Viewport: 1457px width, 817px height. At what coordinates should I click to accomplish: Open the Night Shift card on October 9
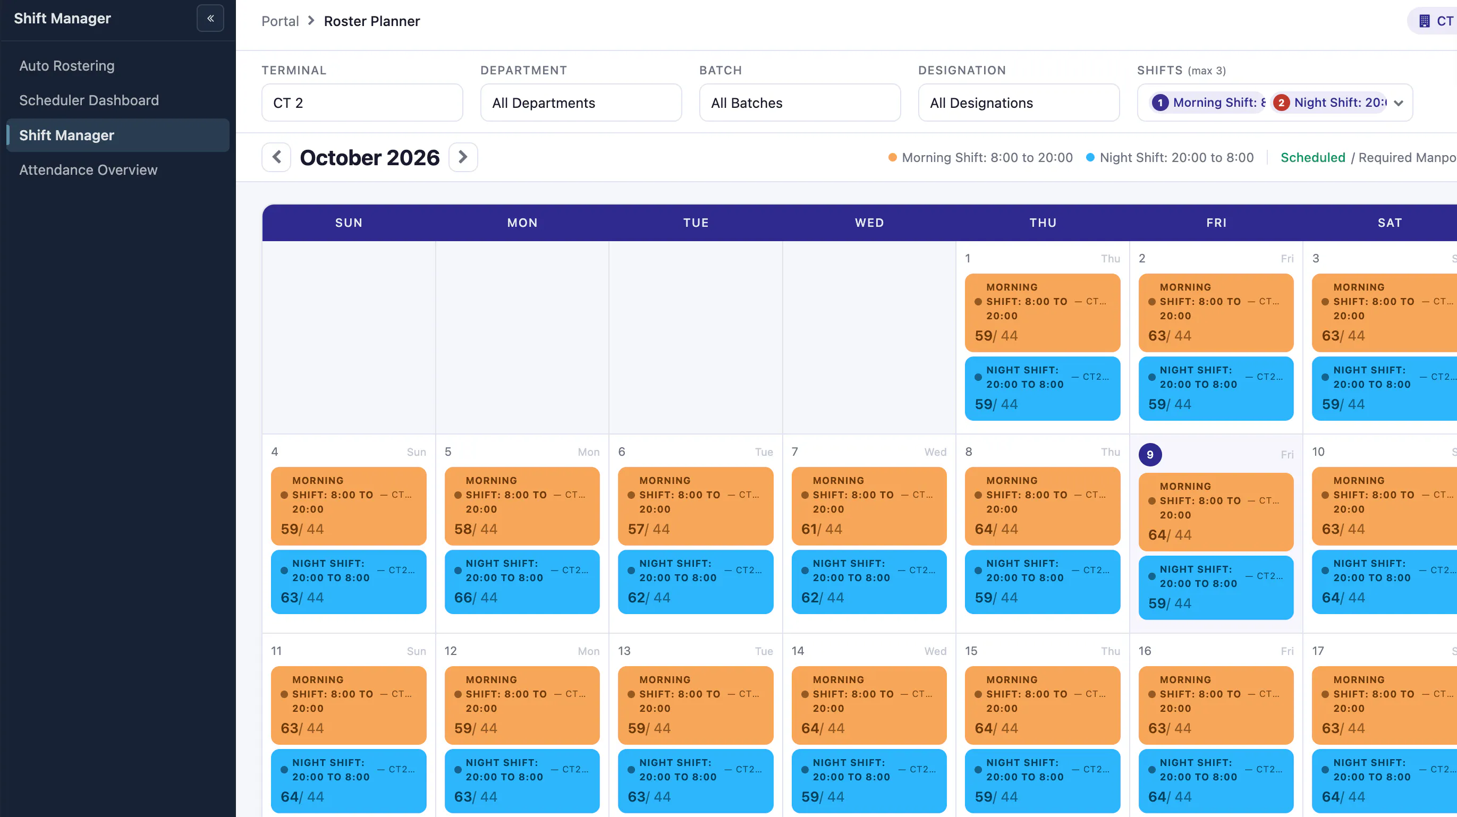pyautogui.click(x=1215, y=588)
